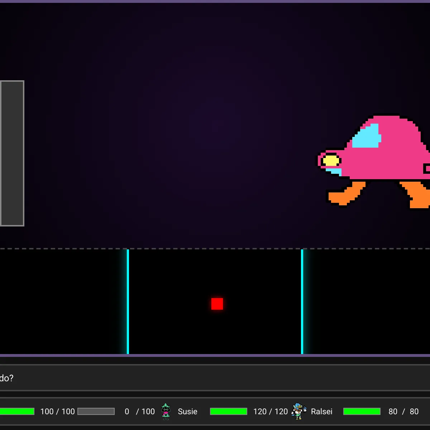Click the empty gray 0/100 bar
Screen dimensions: 430x430
(96, 411)
